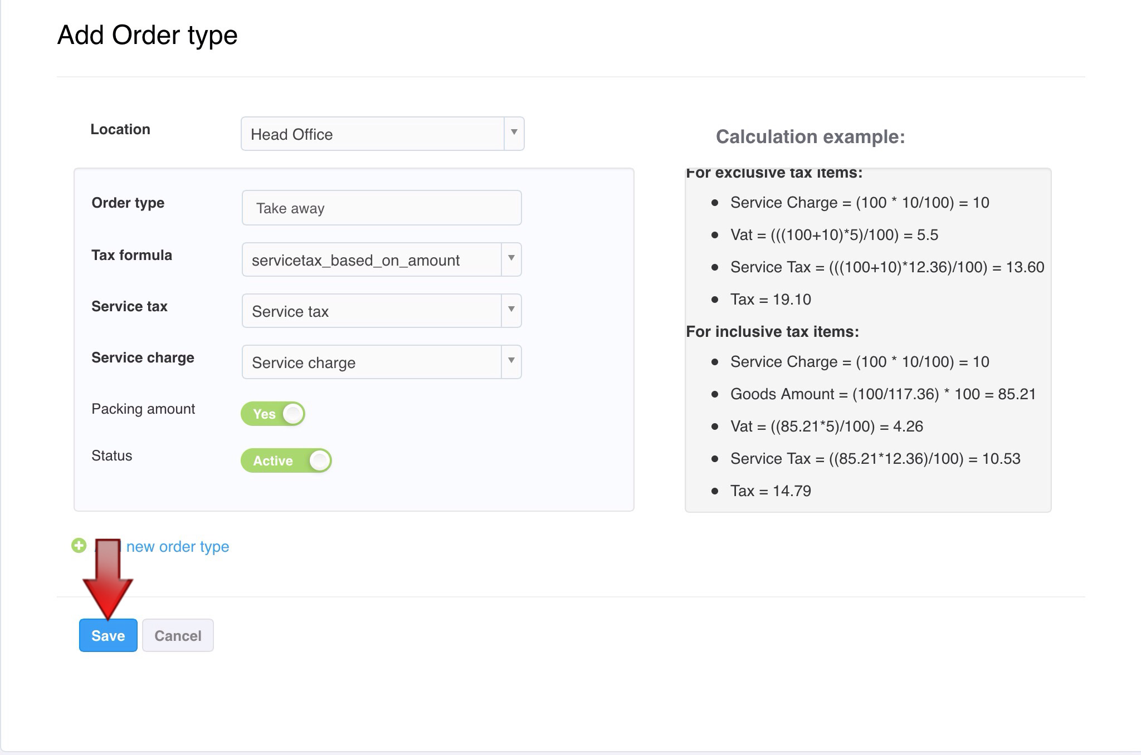Viewport: 1141px width, 755px height.
Task: Click the Tax formula label
Action: pos(131,255)
